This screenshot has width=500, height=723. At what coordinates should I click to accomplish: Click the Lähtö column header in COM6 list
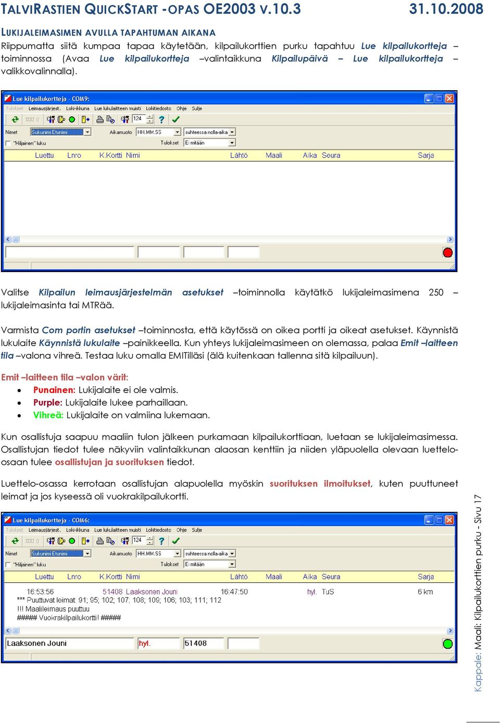pos(239,577)
